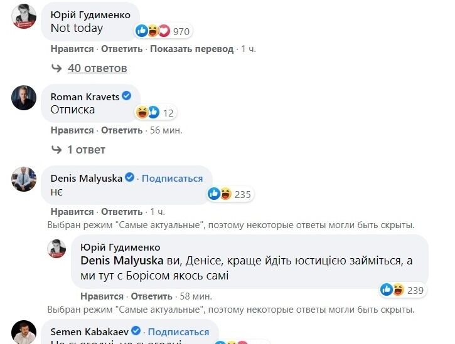This screenshot has width=455, height=344.
Task: Click Roman Kravets' profile avatar
Action: [24, 98]
